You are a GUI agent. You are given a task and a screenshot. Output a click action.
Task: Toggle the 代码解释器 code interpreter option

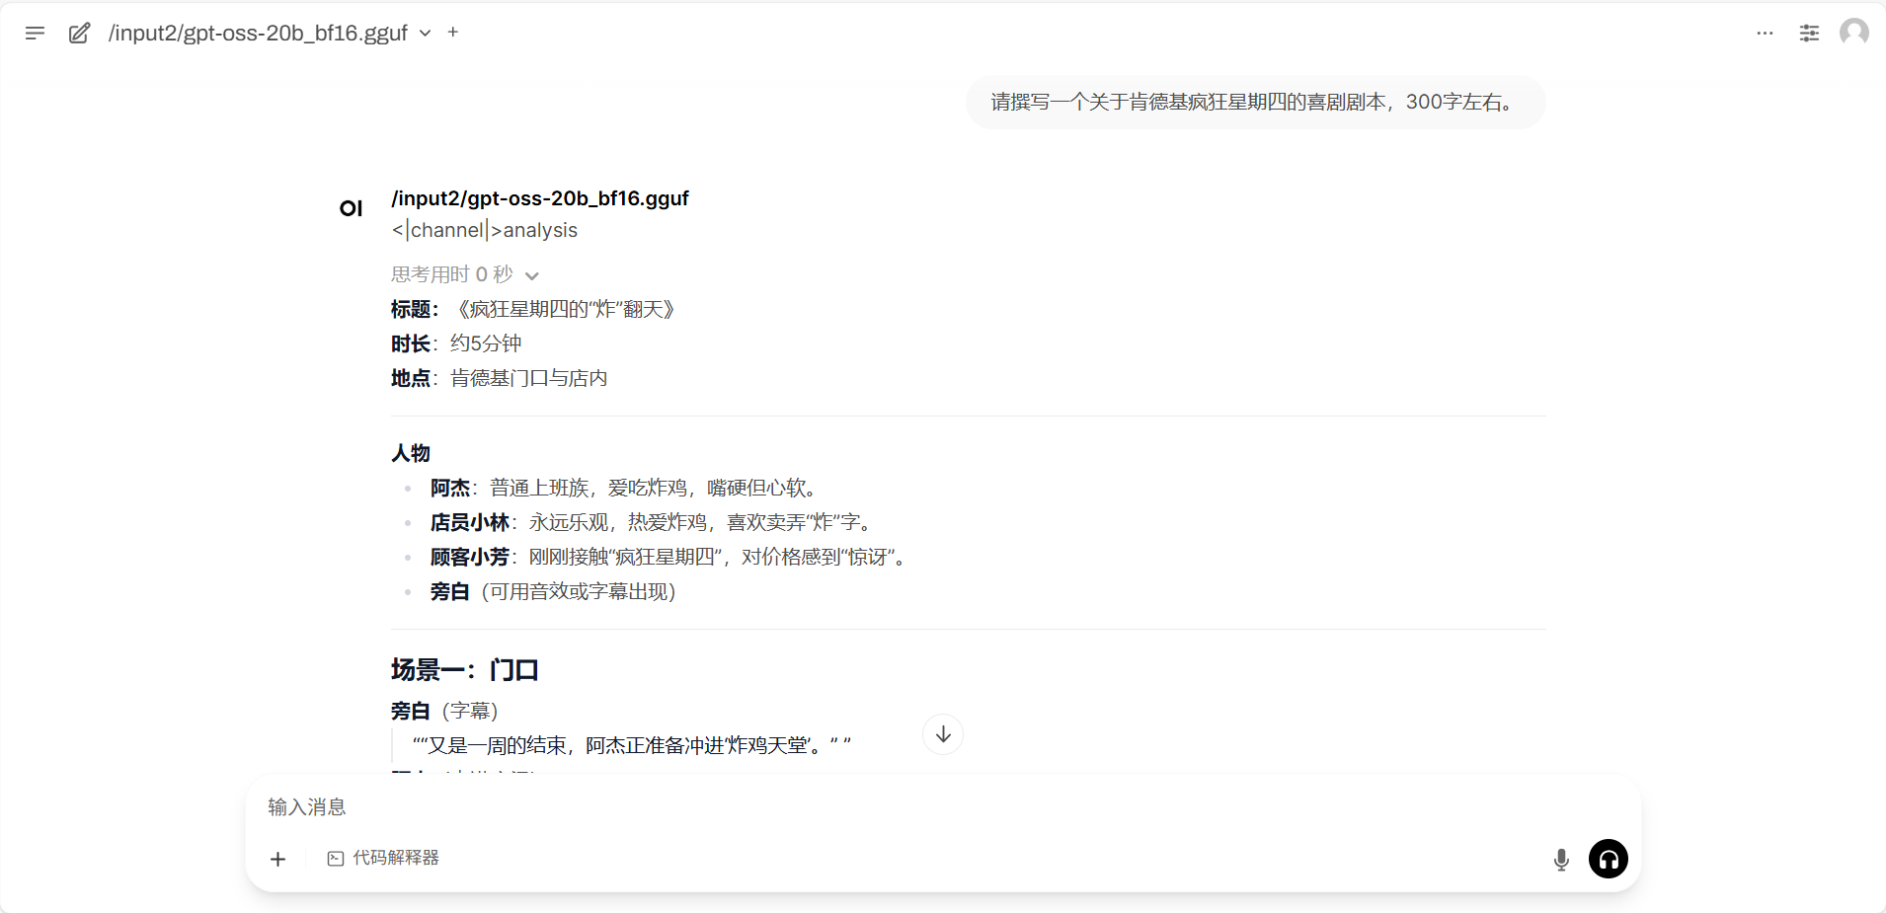(x=383, y=858)
